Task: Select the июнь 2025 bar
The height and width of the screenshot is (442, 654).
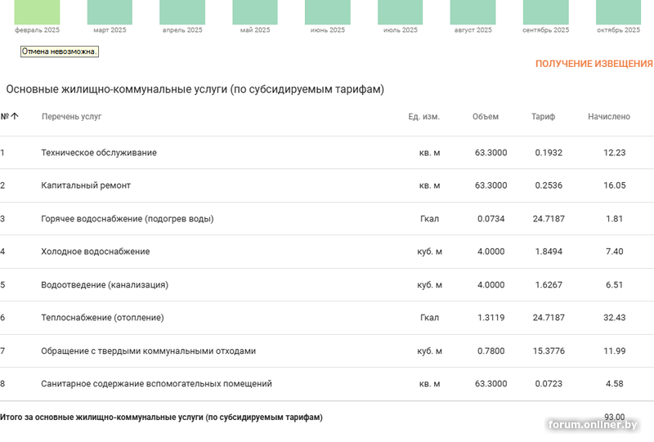Action: point(328,12)
